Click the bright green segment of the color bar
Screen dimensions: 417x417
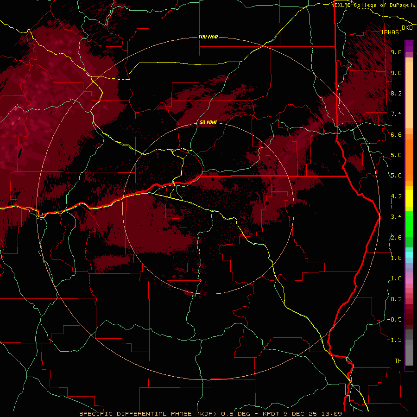[409, 223]
